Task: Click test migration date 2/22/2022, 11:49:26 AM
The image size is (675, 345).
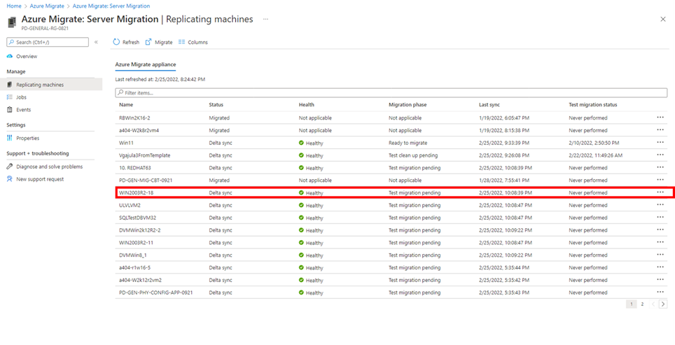Action: pyautogui.click(x=595, y=155)
